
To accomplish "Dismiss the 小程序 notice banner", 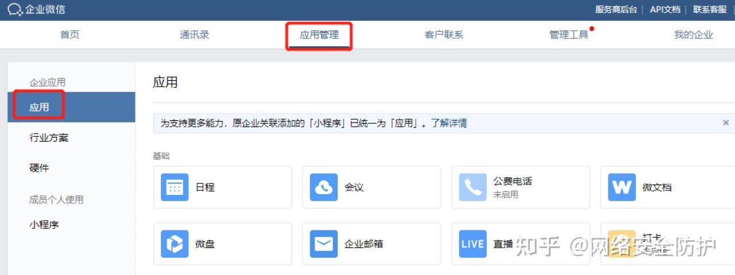I will pyautogui.click(x=726, y=123).
